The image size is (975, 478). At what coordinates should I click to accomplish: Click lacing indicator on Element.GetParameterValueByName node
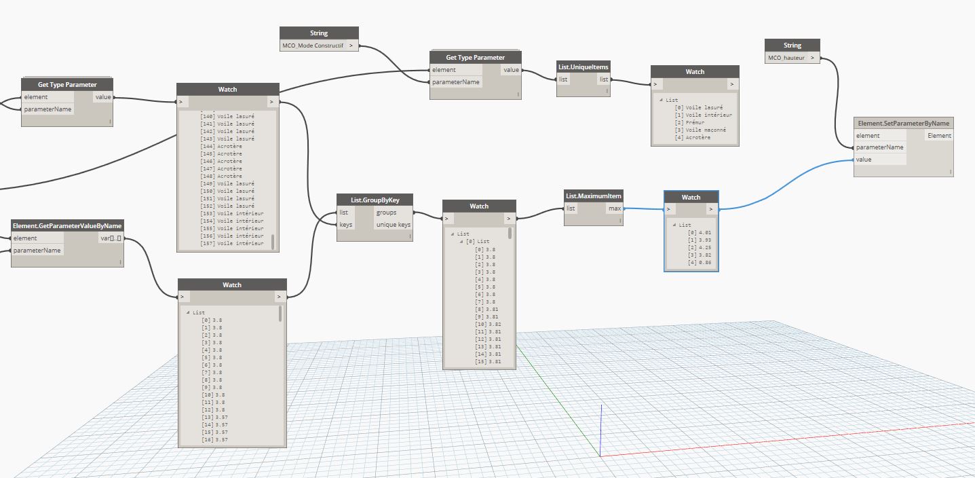point(120,261)
